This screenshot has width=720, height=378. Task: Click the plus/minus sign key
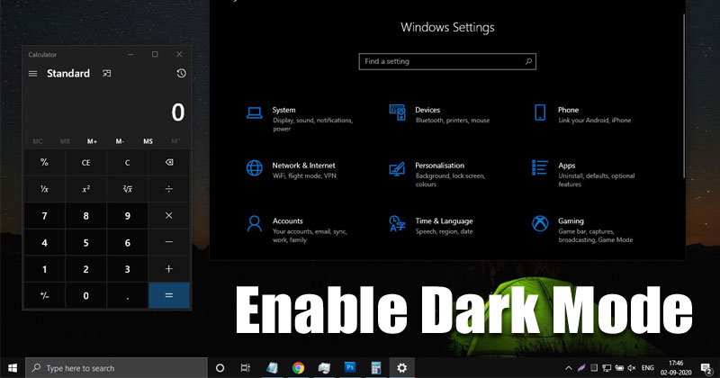[44, 295]
